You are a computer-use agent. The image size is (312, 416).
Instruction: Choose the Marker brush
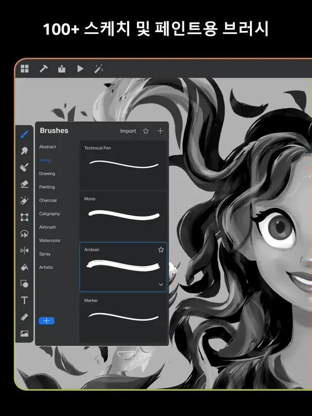[x=123, y=318]
